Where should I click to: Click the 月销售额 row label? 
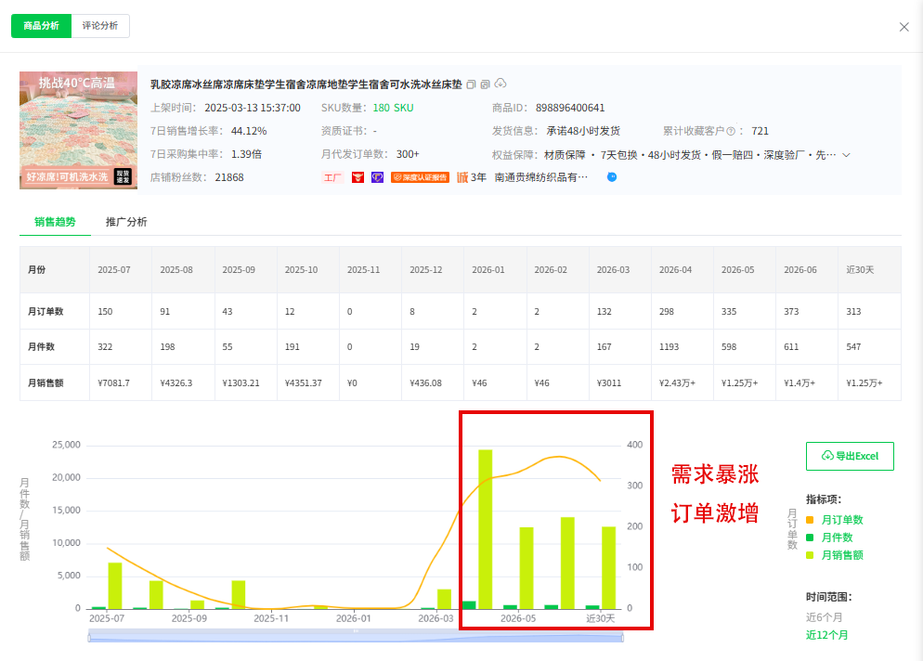45,382
